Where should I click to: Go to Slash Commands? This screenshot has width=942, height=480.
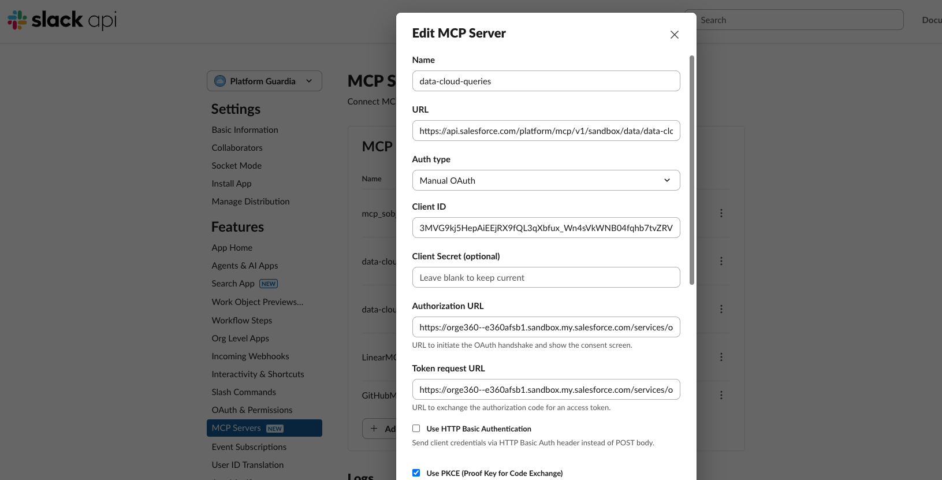click(244, 392)
